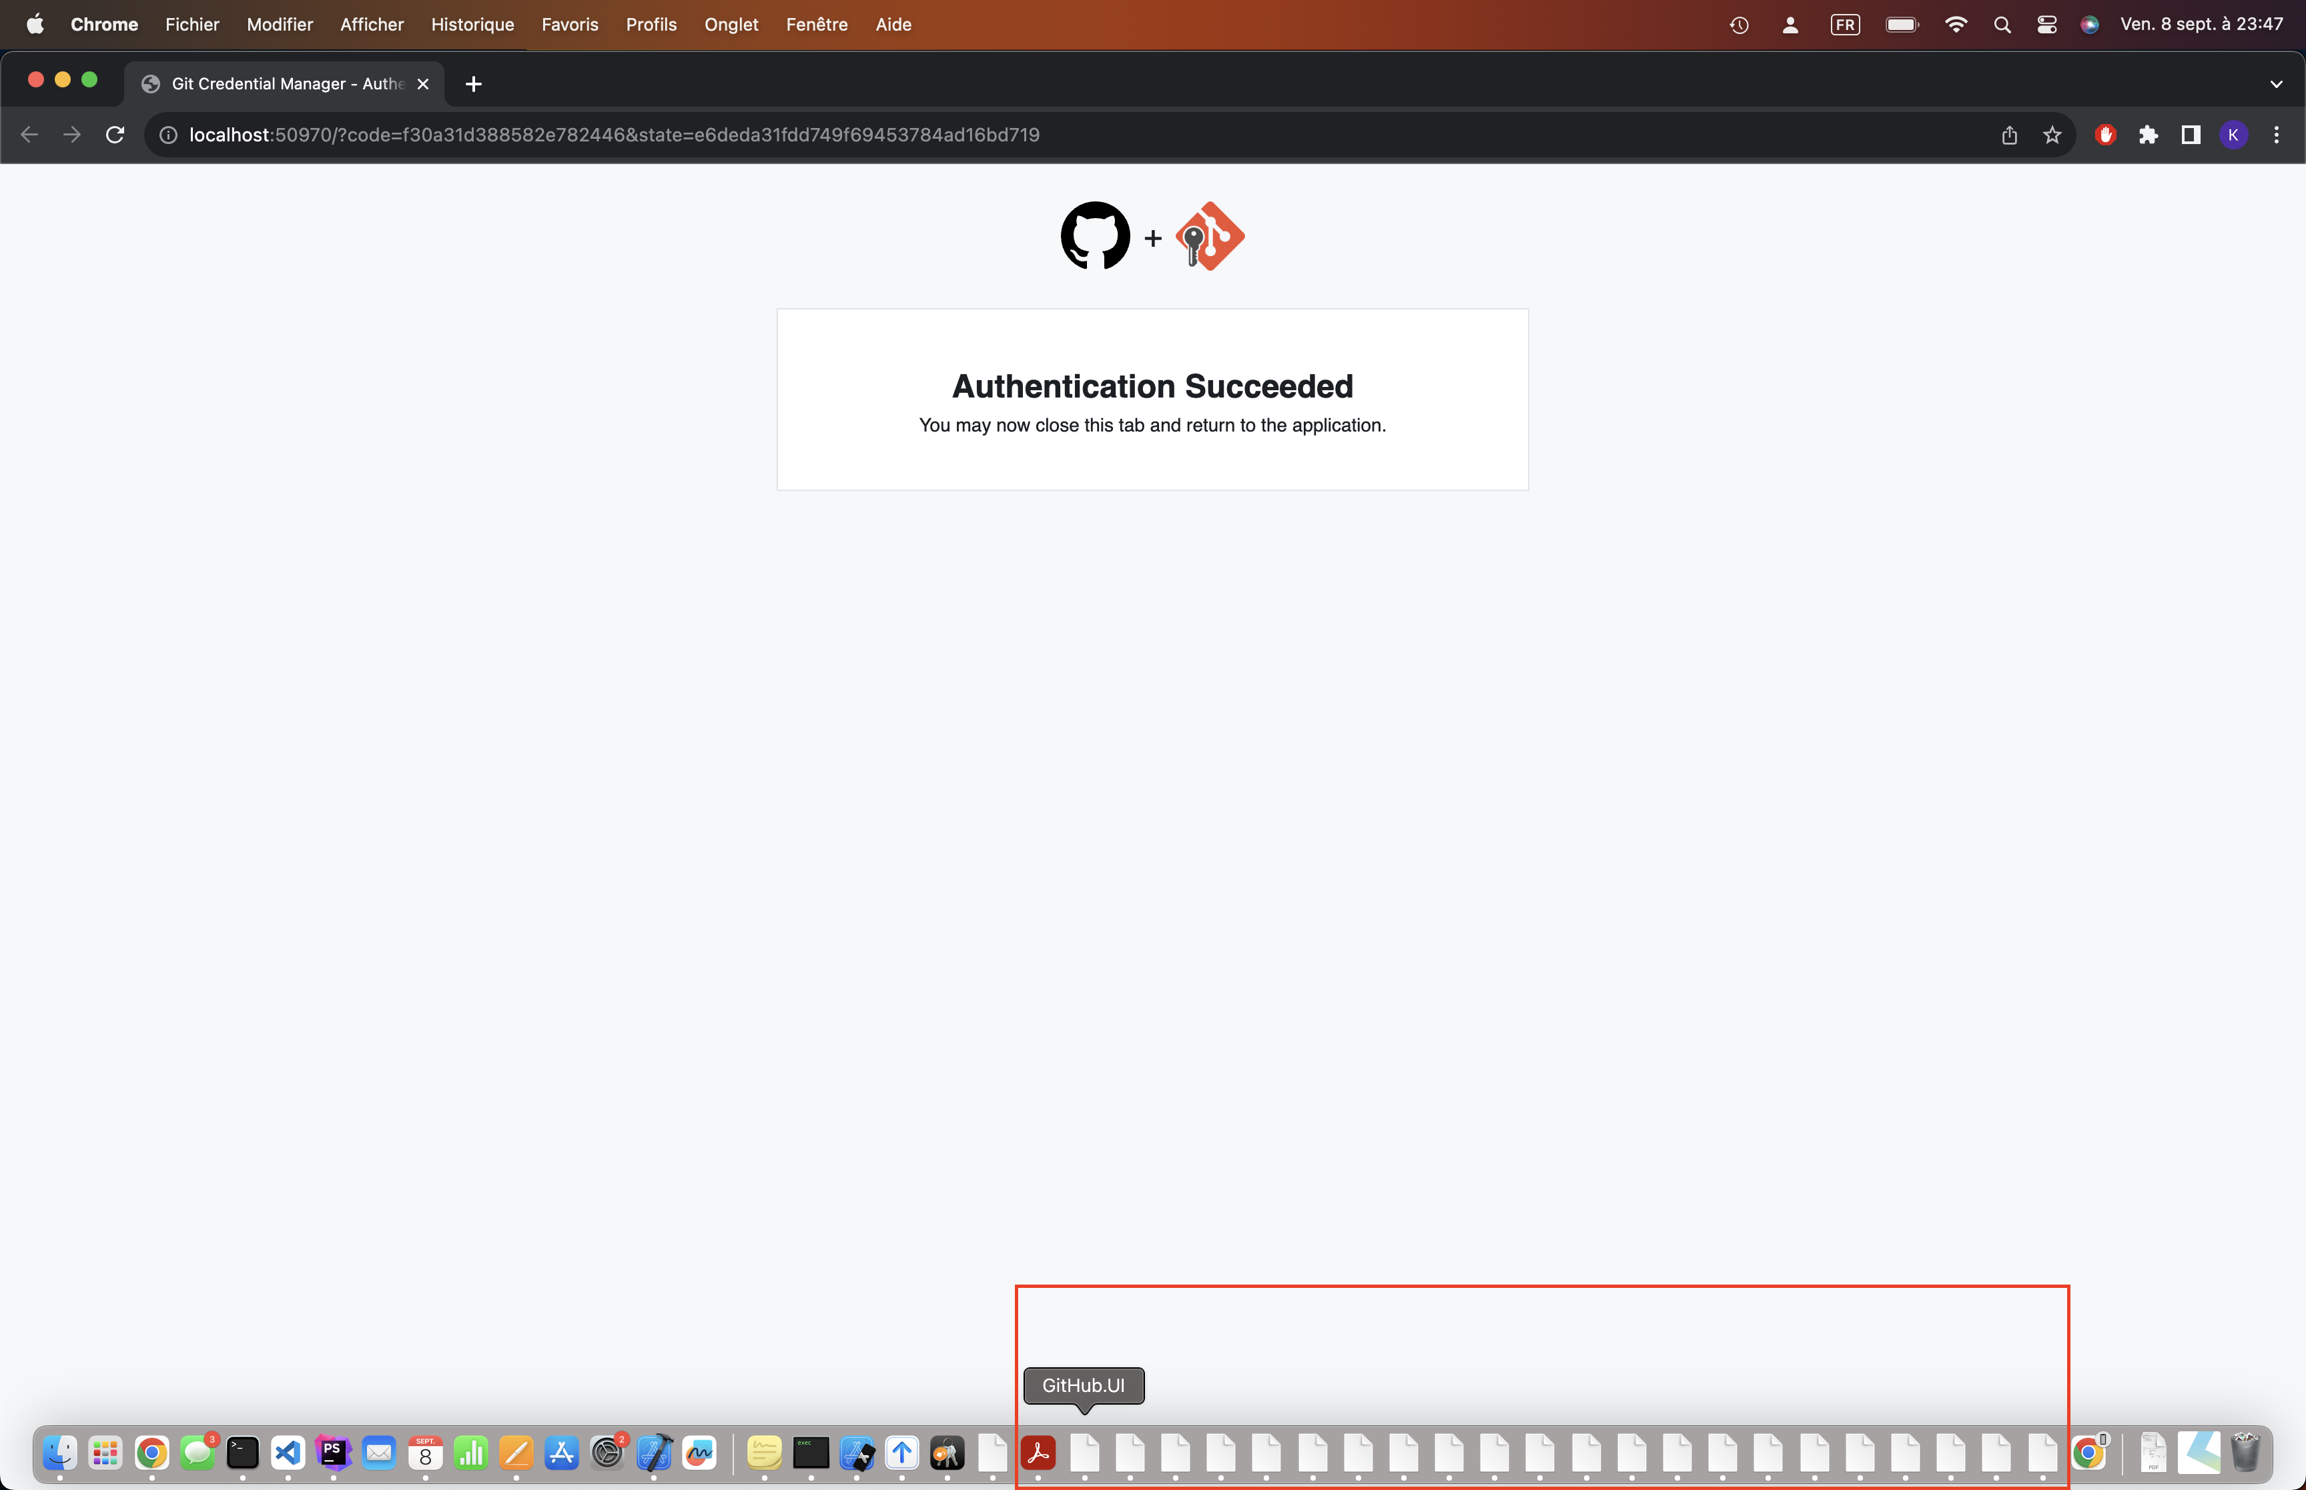Click the address bar to edit the URL
Image resolution: width=2306 pixels, height=1490 pixels.
tap(677, 135)
